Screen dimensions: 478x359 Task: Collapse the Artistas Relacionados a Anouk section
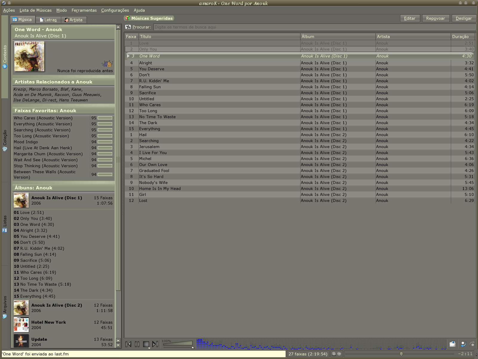pos(63,82)
